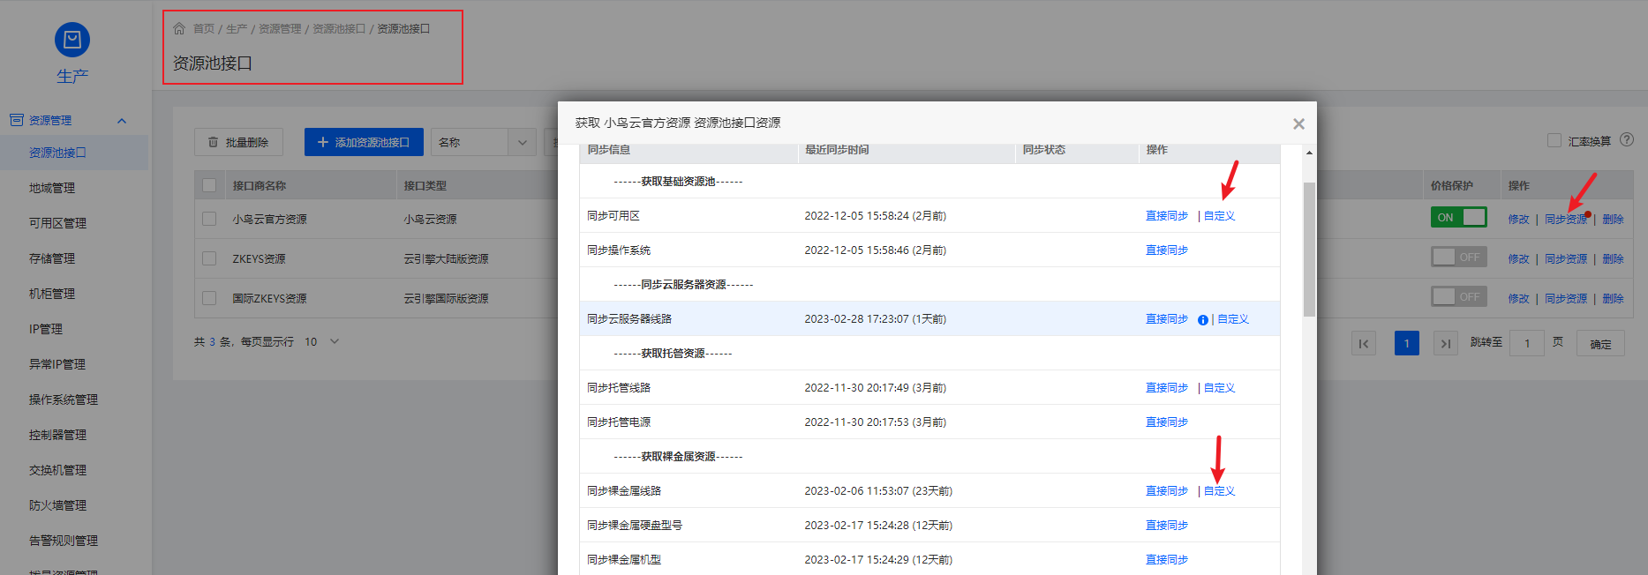The width and height of the screenshot is (1648, 575).
Task: Click 修改 for 小鸟云官方资源 row
Action: click(1518, 220)
